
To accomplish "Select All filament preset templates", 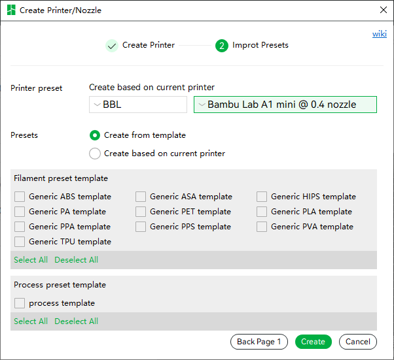I will pyautogui.click(x=31, y=260).
